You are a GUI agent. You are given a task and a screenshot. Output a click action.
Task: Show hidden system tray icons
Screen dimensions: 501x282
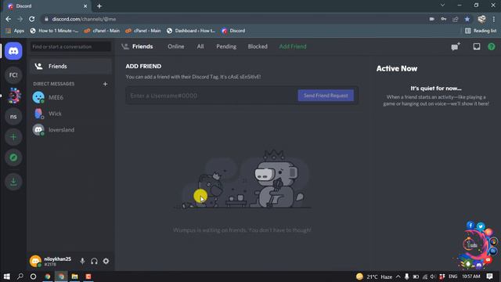tap(398, 277)
